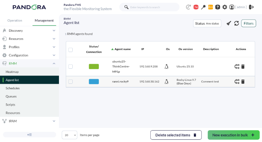Image resolution: width=262 pixels, height=142 pixels.
Task: Clear filters with the broom icon
Action: pos(229,23)
